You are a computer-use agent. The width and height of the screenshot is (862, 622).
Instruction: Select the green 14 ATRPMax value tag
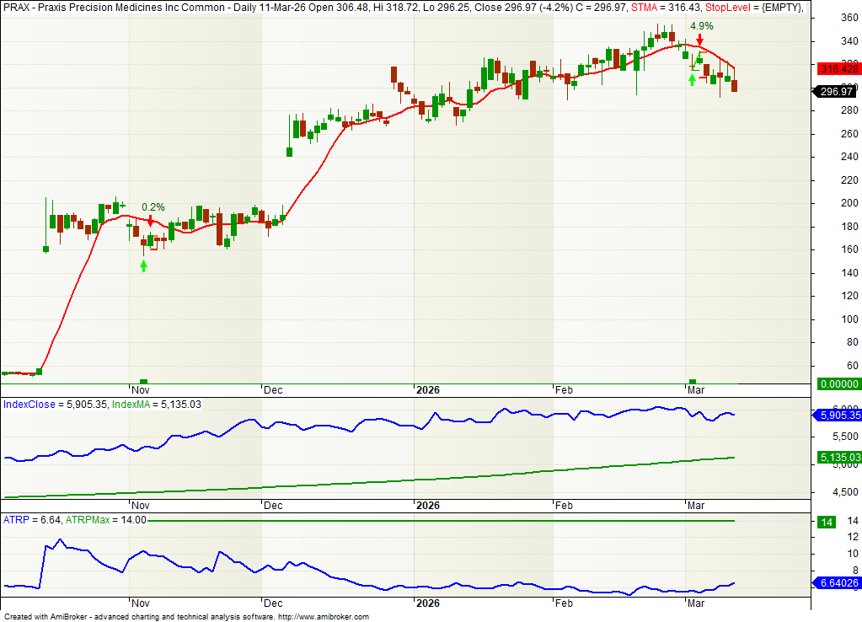827,522
